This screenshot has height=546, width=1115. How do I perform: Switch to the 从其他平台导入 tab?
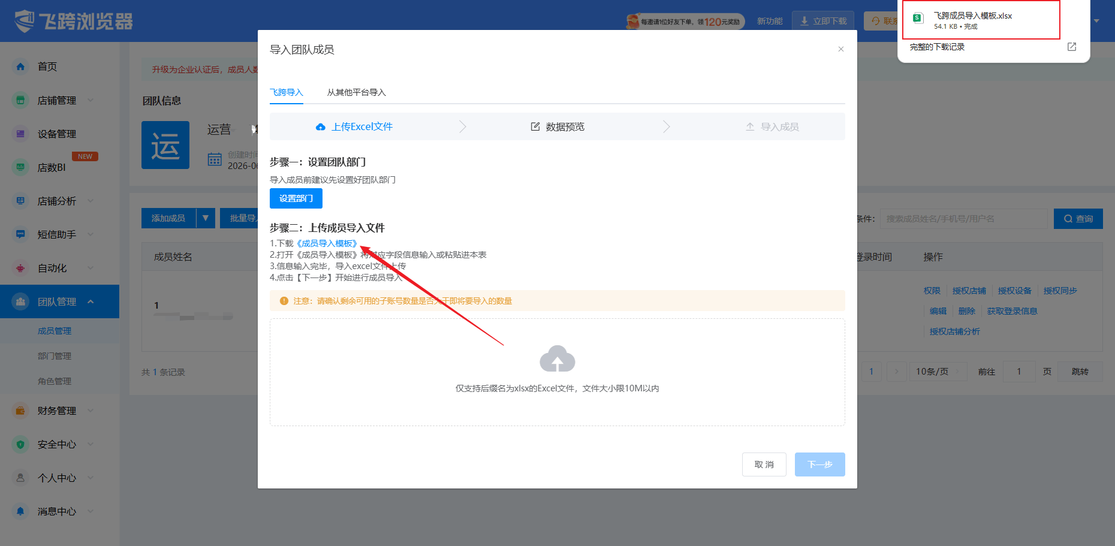(x=356, y=92)
